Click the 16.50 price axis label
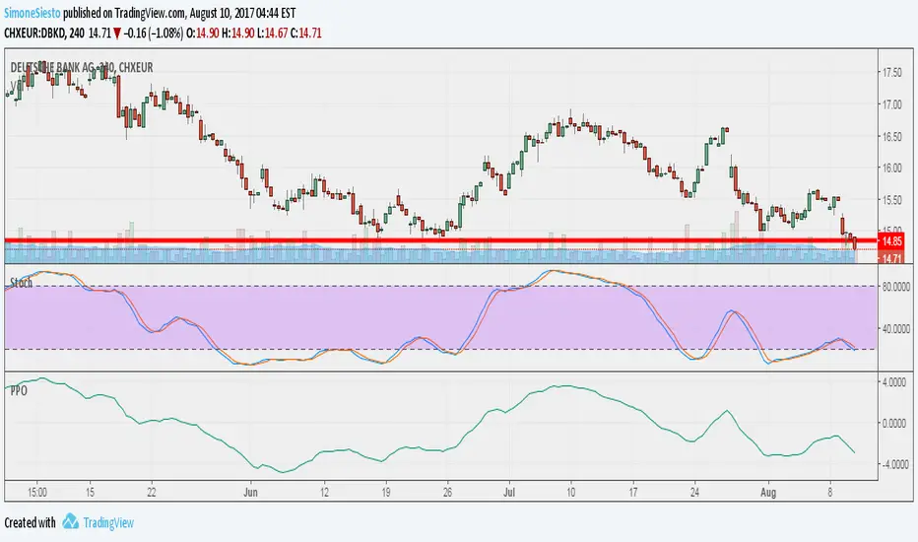The image size is (918, 542). click(x=892, y=136)
